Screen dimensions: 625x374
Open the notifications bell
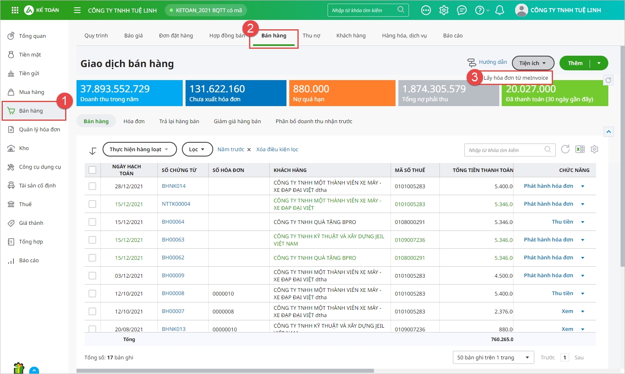pos(500,10)
